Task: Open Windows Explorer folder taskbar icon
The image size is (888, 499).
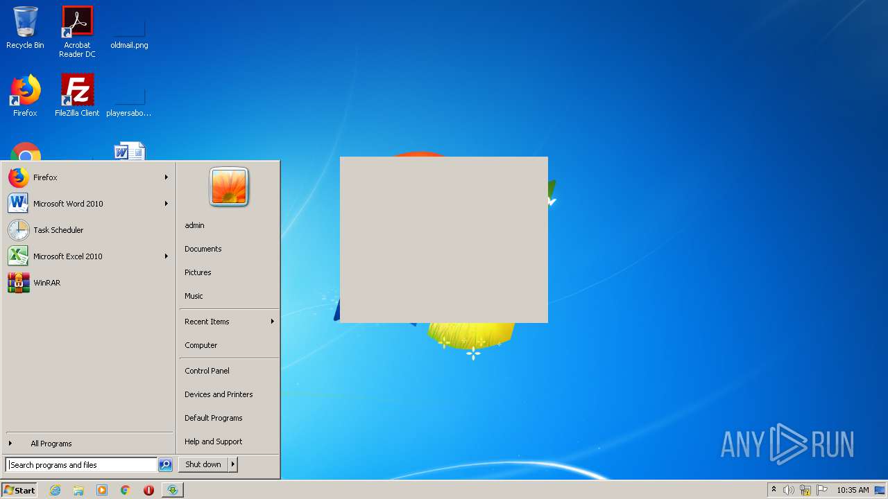Action: (78, 490)
